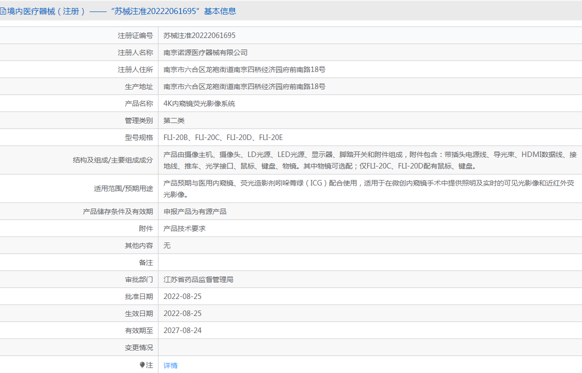
Task: Click the 备注 label
Action: point(146,263)
